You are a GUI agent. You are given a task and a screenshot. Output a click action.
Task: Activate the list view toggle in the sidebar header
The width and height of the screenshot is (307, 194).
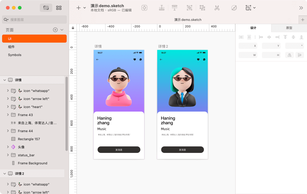click(x=46, y=8)
